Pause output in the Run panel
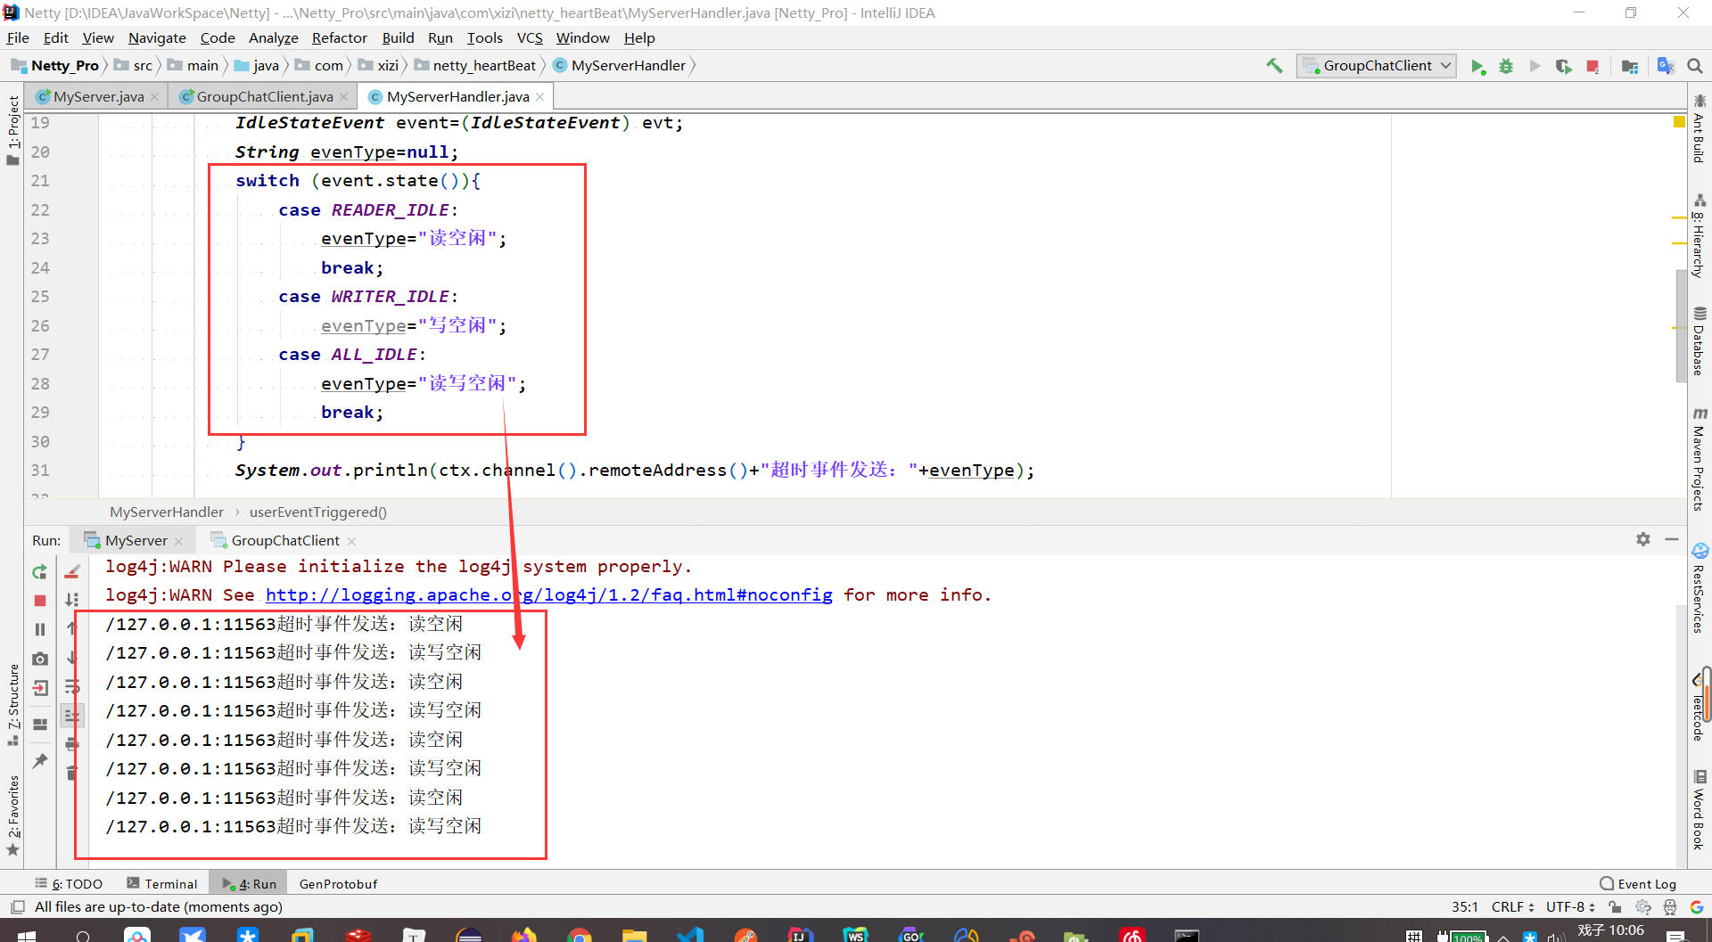The height and width of the screenshot is (942, 1712). pyautogui.click(x=40, y=629)
